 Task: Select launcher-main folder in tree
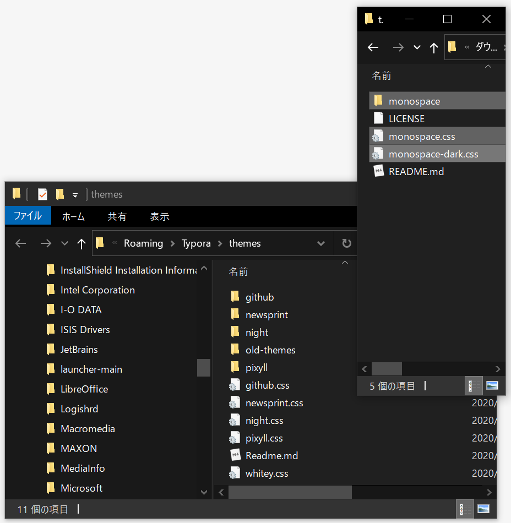(x=84, y=369)
